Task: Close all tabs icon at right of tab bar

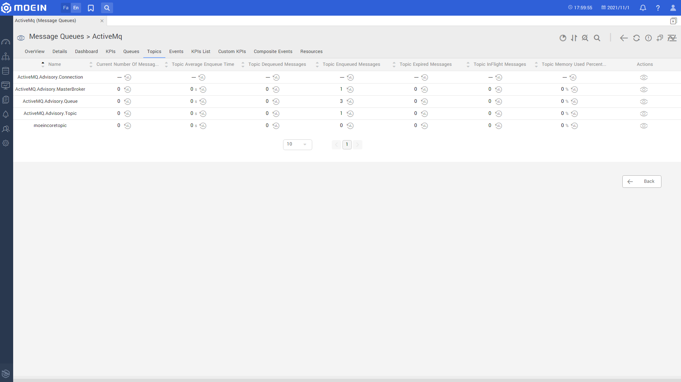Action: point(673,21)
